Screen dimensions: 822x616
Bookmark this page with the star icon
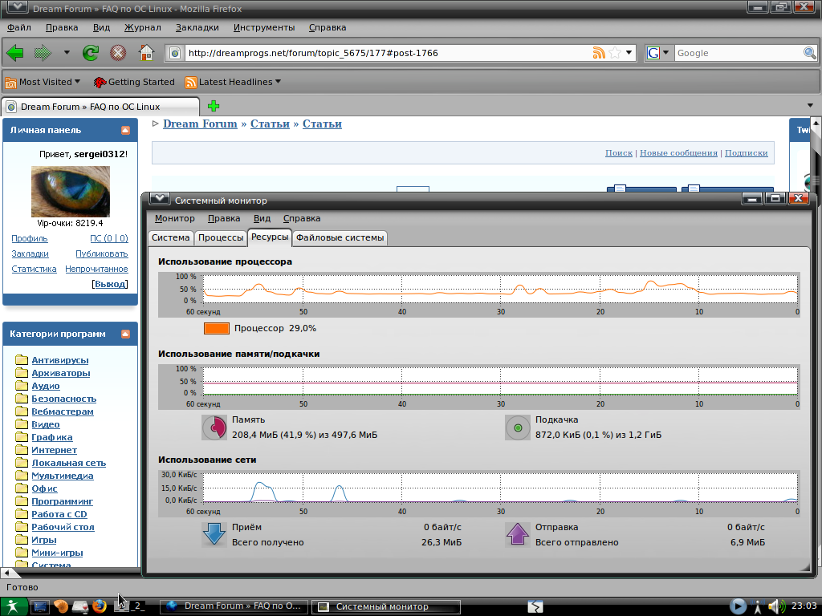[616, 53]
